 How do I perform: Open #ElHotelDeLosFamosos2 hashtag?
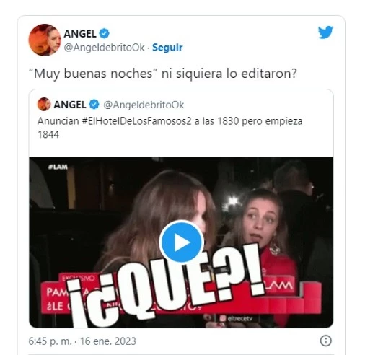[x=136, y=121]
